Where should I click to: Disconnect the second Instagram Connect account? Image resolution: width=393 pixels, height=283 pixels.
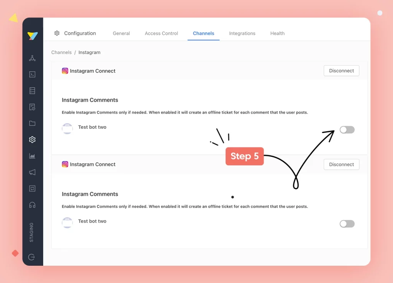click(x=341, y=164)
